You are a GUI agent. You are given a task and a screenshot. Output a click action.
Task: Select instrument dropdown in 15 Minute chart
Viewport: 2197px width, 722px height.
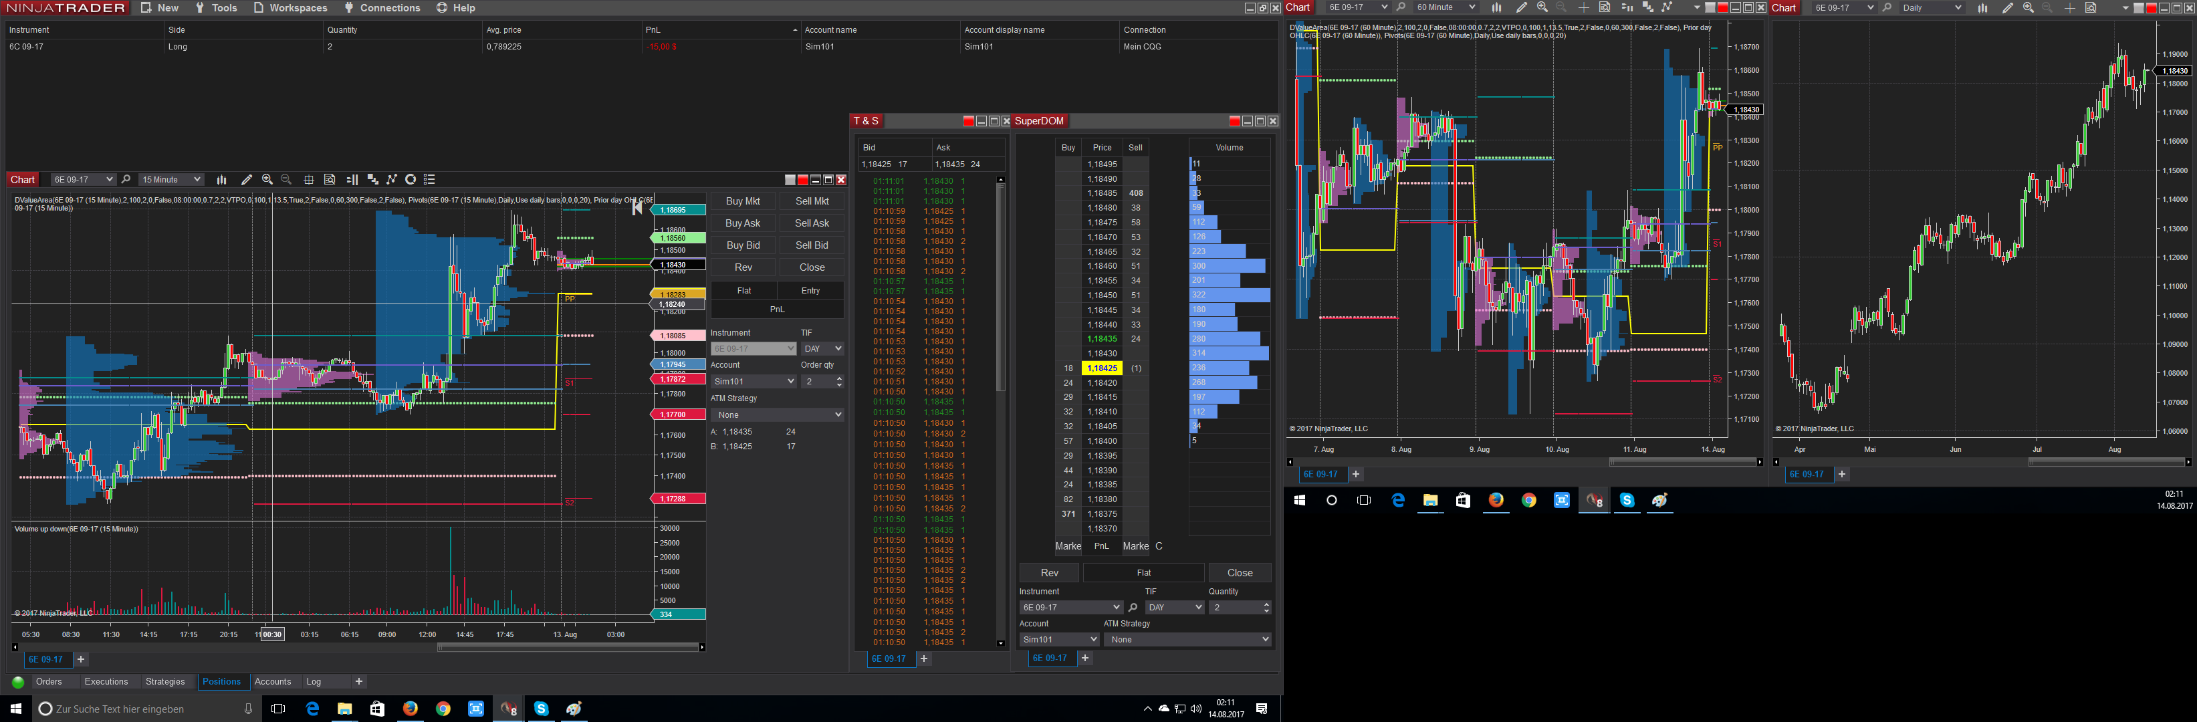point(83,180)
